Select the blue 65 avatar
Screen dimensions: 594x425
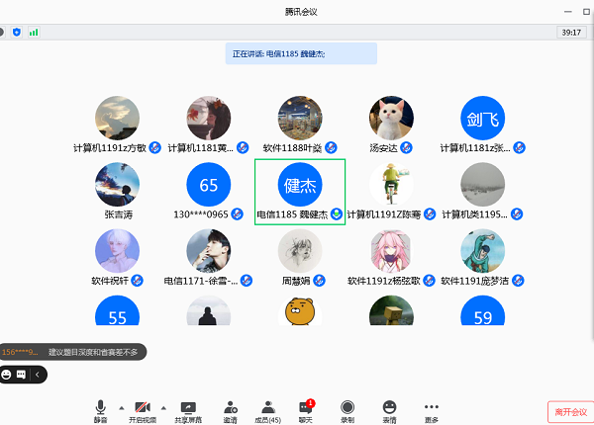click(x=208, y=185)
